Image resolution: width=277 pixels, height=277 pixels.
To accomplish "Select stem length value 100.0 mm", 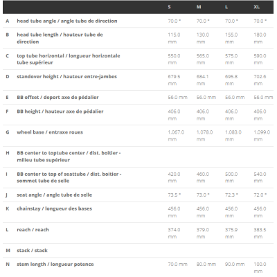I will [x=260, y=268].
